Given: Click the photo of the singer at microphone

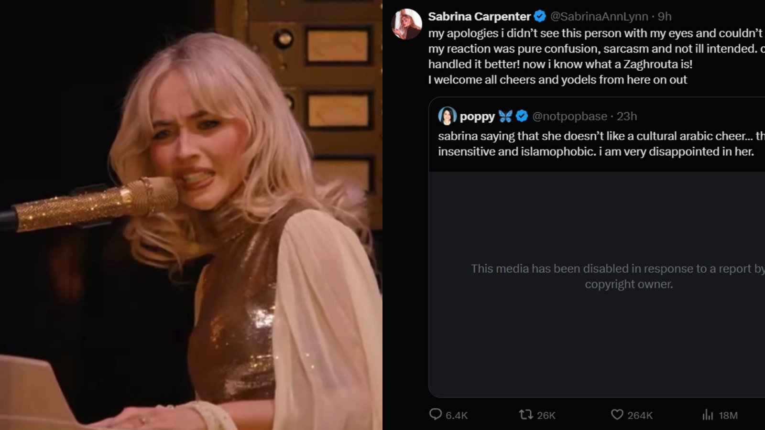Looking at the screenshot, I should tap(191, 215).
